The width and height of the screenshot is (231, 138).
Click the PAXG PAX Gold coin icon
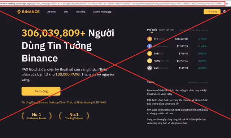(149, 61)
